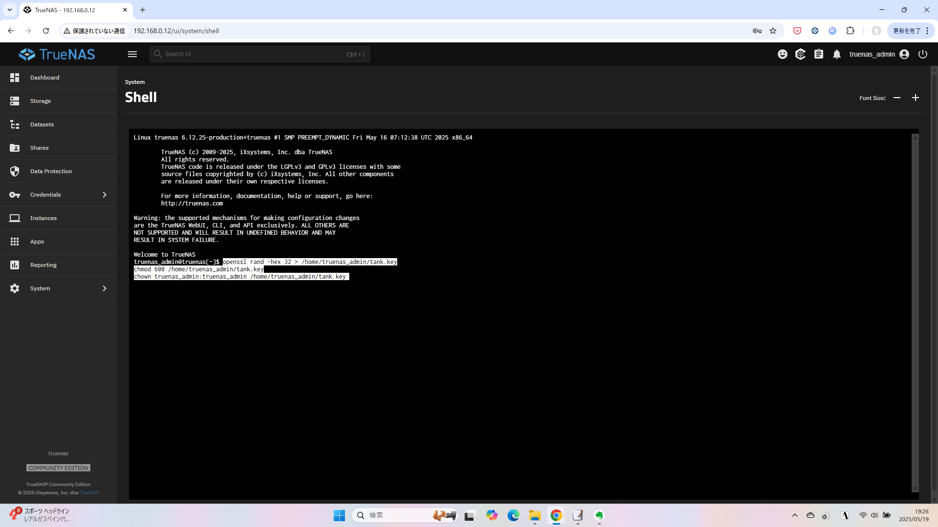Screen dimensions: 938x527
Task: Click the TrueNAS link in footer
Action: tap(89, 493)
